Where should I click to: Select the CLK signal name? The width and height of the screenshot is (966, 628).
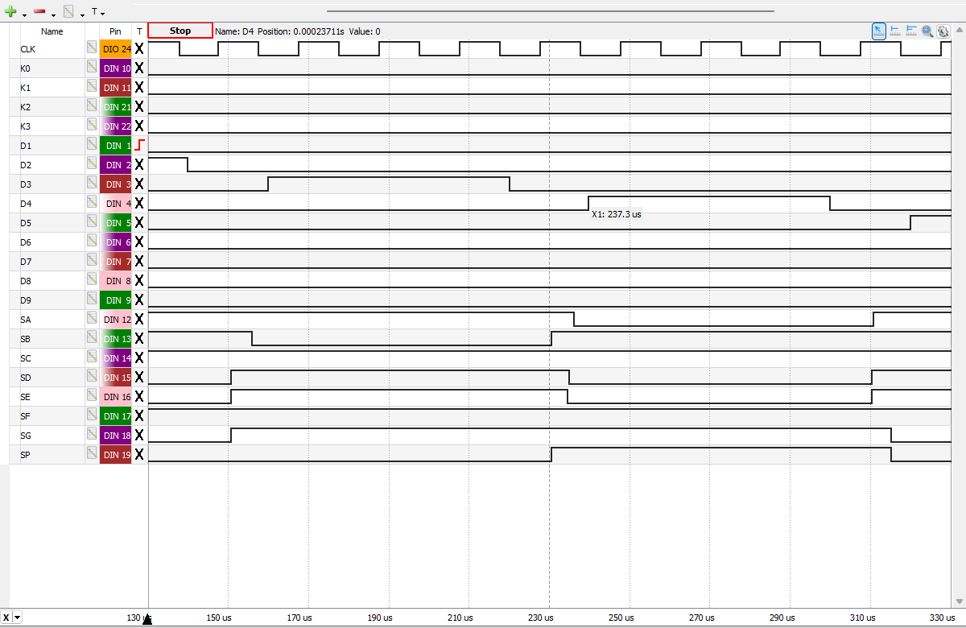pos(28,49)
